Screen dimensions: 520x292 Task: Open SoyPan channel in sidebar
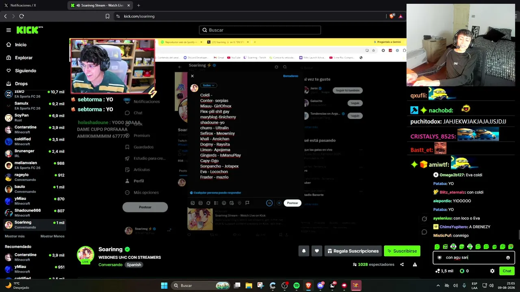[34, 118]
